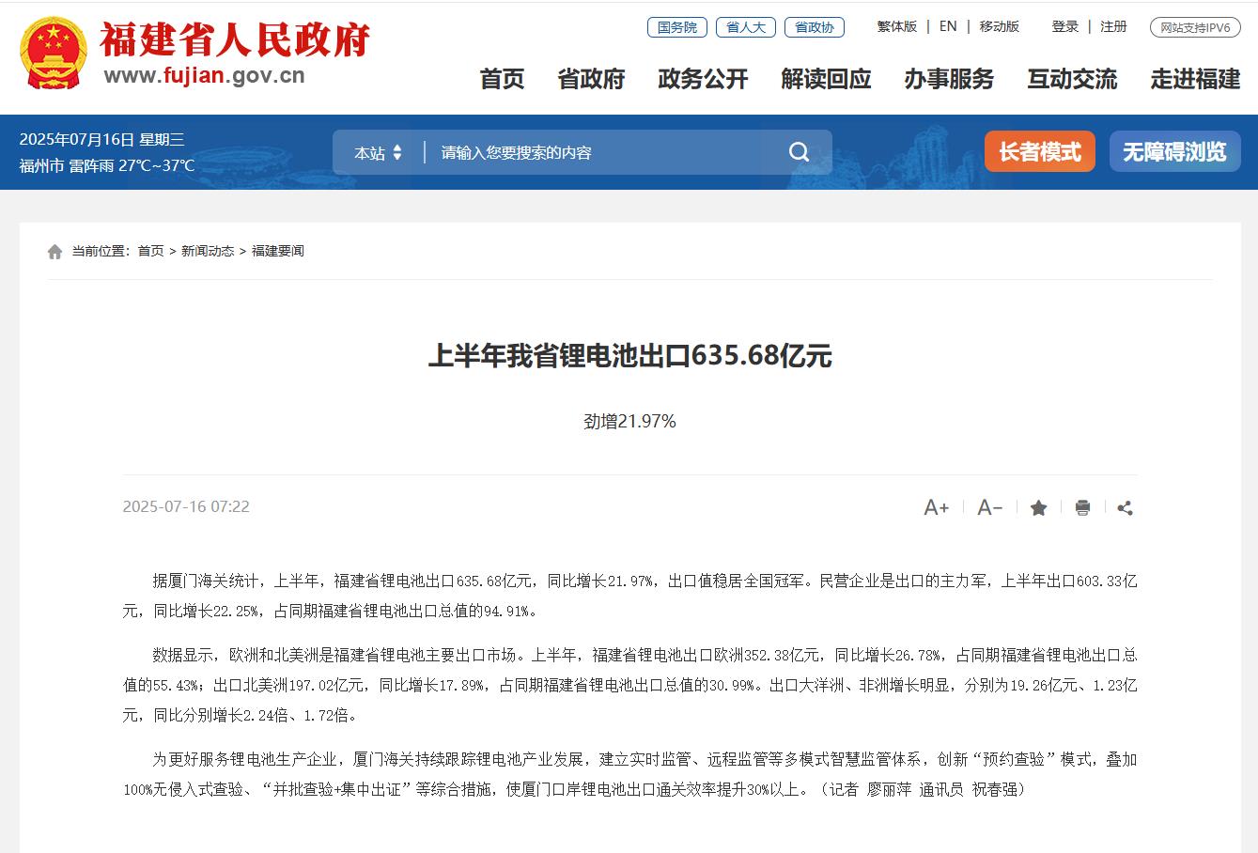Screen dimensions: 1258x853
Task: Click the 登录 login link
Action: (x=1065, y=26)
